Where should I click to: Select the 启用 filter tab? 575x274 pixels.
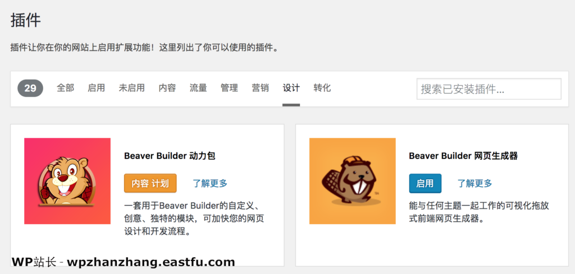(97, 88)
